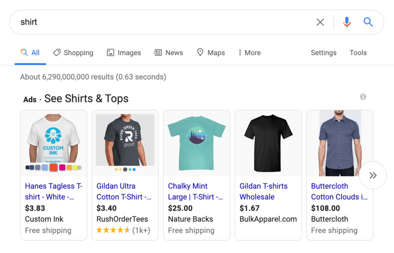Click the blue magnifying glass search icon
394x253 pixels.
coord(368,22)
